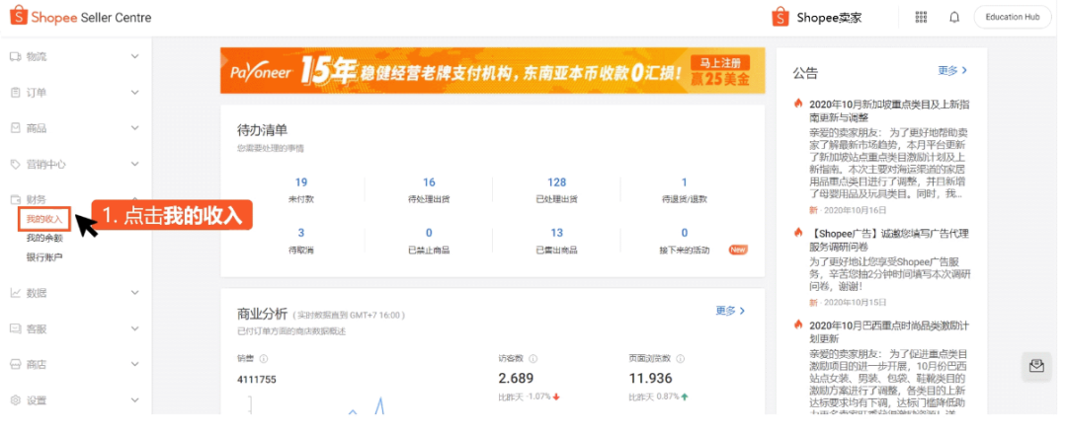Select 我的收入 under 财务
Viewport: 1067px width, 432px height.
pyautogui.click(x=44, y=219)
